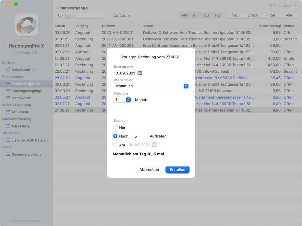Expand the search field magnifier menu
Image resolution: width=302 pixels, height=226 pixels.
[x=61, y=16]
